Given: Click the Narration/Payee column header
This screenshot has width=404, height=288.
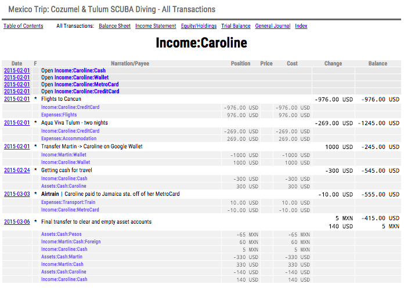Looking at the screenshot, I should pos(130,64).
